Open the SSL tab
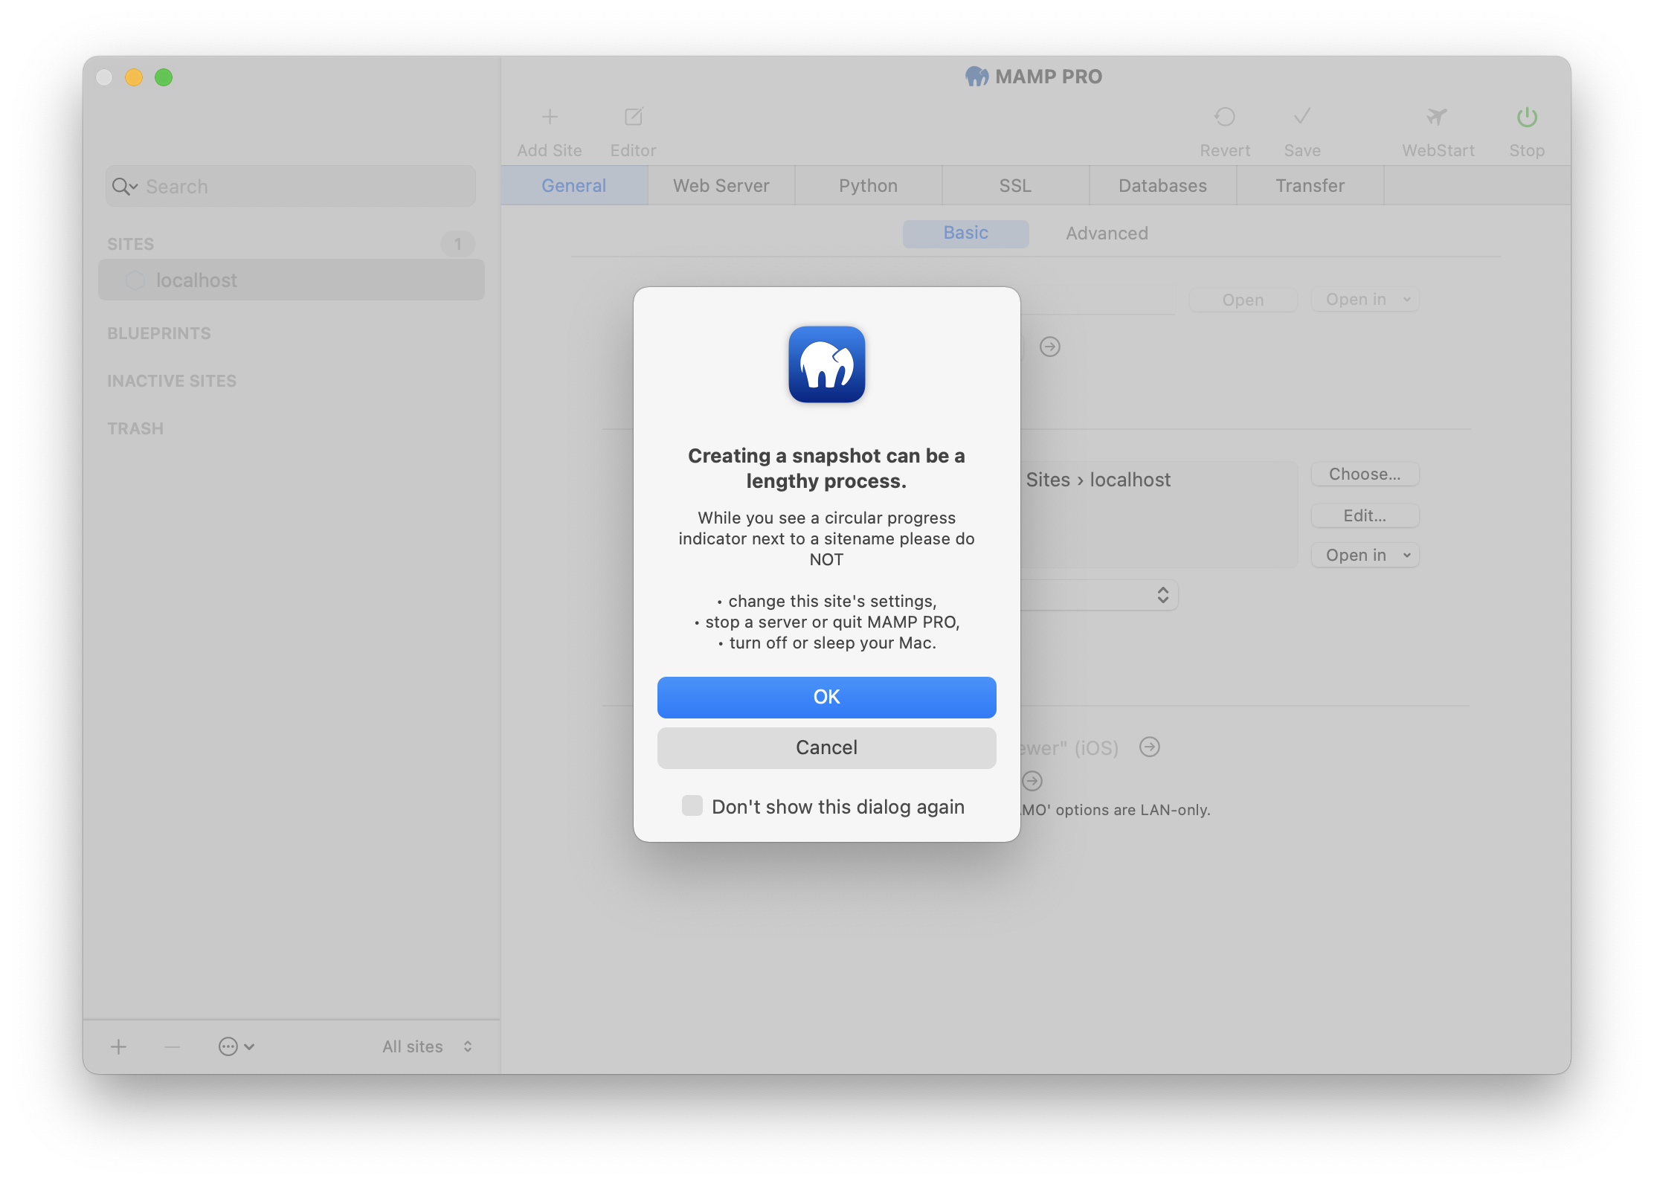 tap(1015, 185)
